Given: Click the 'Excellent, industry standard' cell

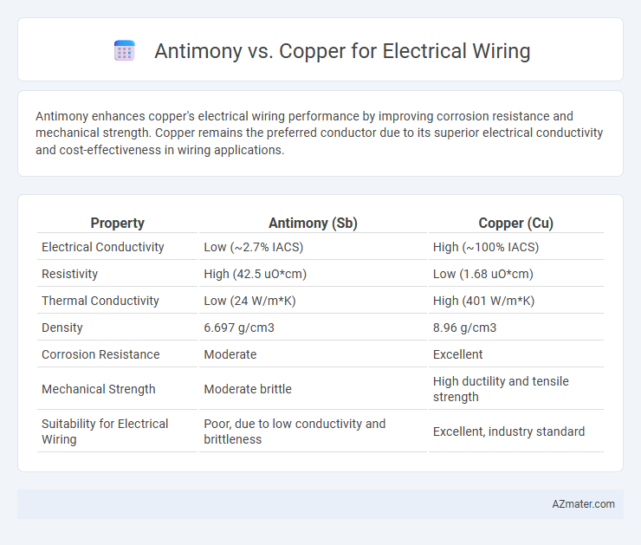Looking at the screenshot, I should [x=509, y=431].
